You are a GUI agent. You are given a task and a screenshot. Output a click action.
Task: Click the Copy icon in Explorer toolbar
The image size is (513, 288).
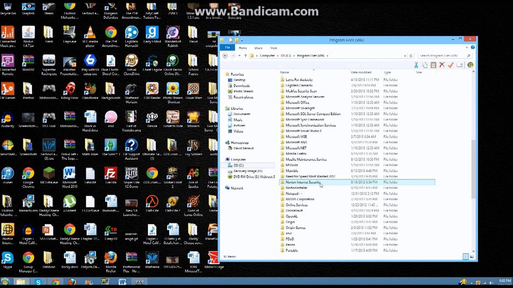(x=425, y=65)
